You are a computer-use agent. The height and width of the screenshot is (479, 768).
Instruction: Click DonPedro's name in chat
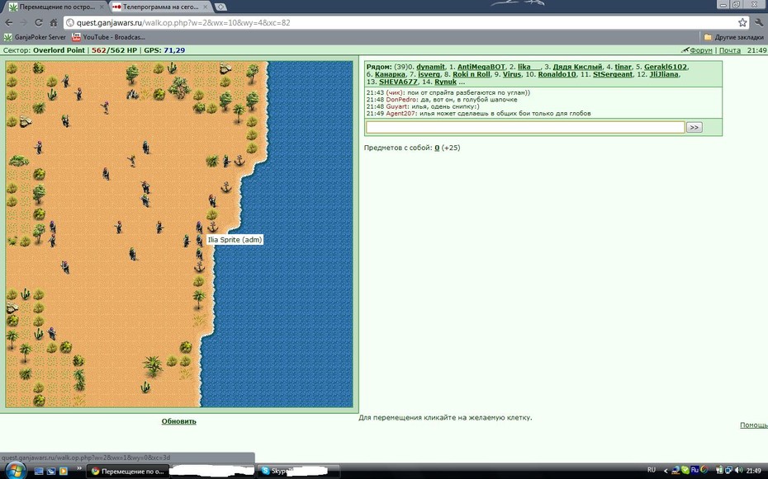click(x=401, y=100)
